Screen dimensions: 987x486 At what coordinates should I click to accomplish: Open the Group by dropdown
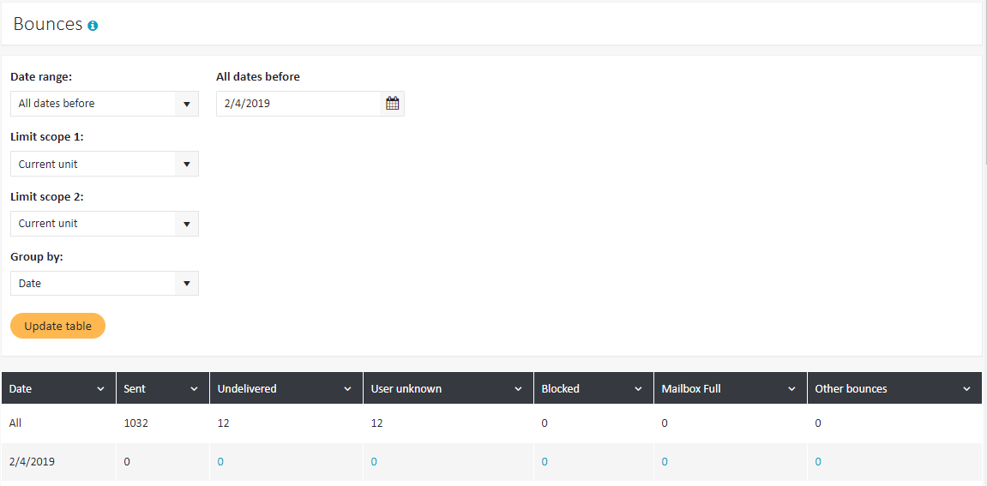tap(105, 284)
